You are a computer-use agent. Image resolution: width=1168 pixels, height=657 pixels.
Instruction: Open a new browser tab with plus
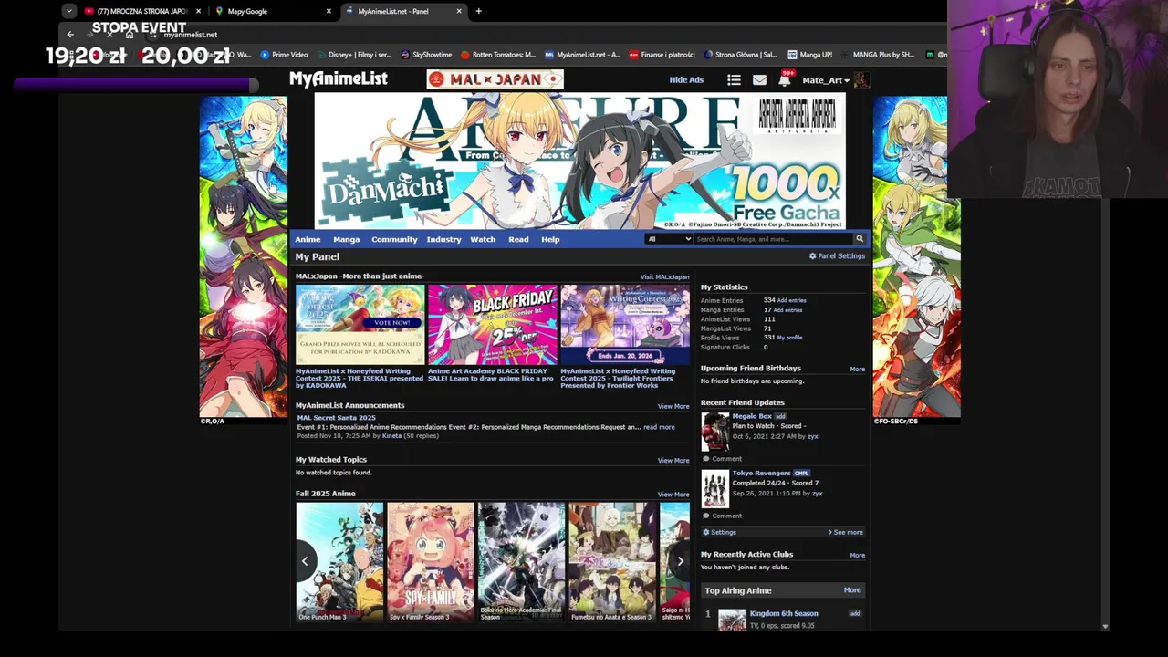click(478, 11)
